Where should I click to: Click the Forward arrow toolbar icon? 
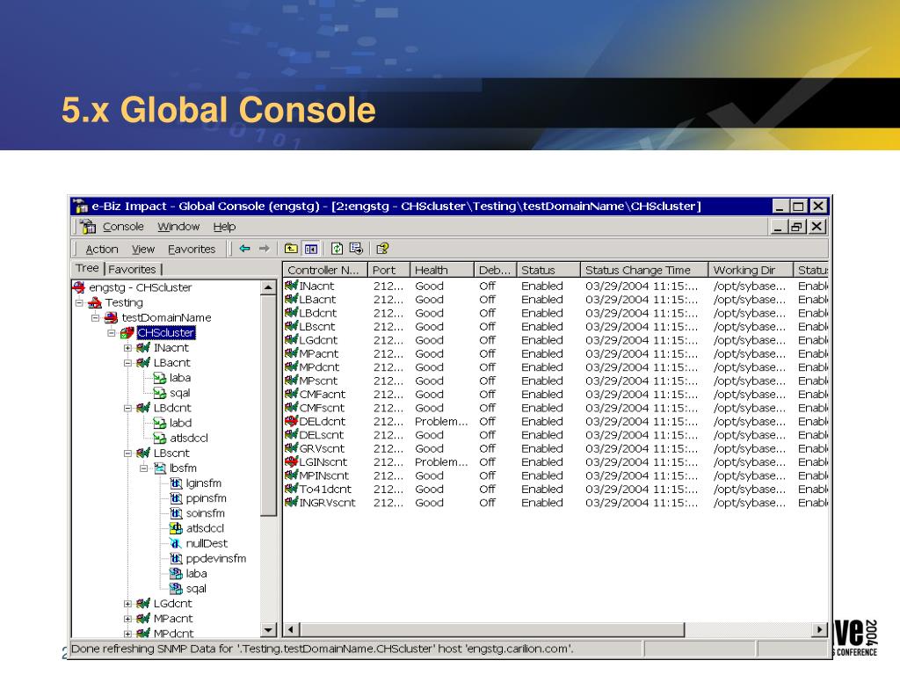click(264, 249)
